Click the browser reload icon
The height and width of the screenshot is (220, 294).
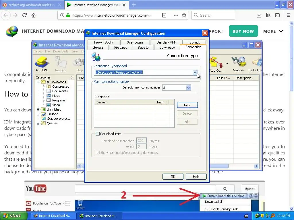24,15
